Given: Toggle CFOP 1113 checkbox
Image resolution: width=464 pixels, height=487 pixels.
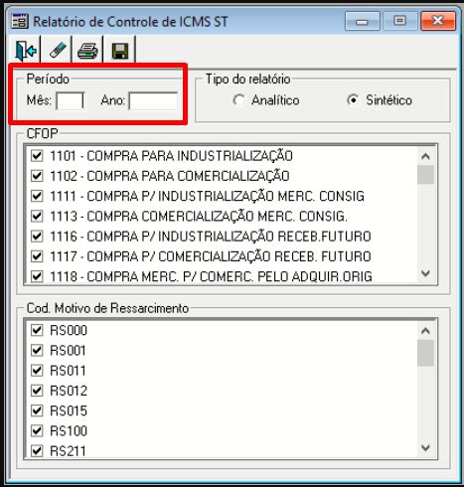Looking at the screenshot, I should click(x=37, y=216).
